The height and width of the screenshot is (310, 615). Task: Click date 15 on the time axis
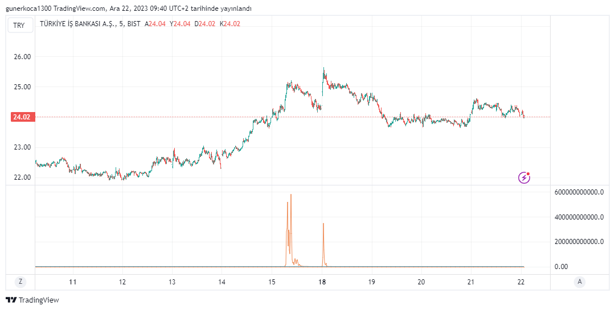click(x=272, y=282)
